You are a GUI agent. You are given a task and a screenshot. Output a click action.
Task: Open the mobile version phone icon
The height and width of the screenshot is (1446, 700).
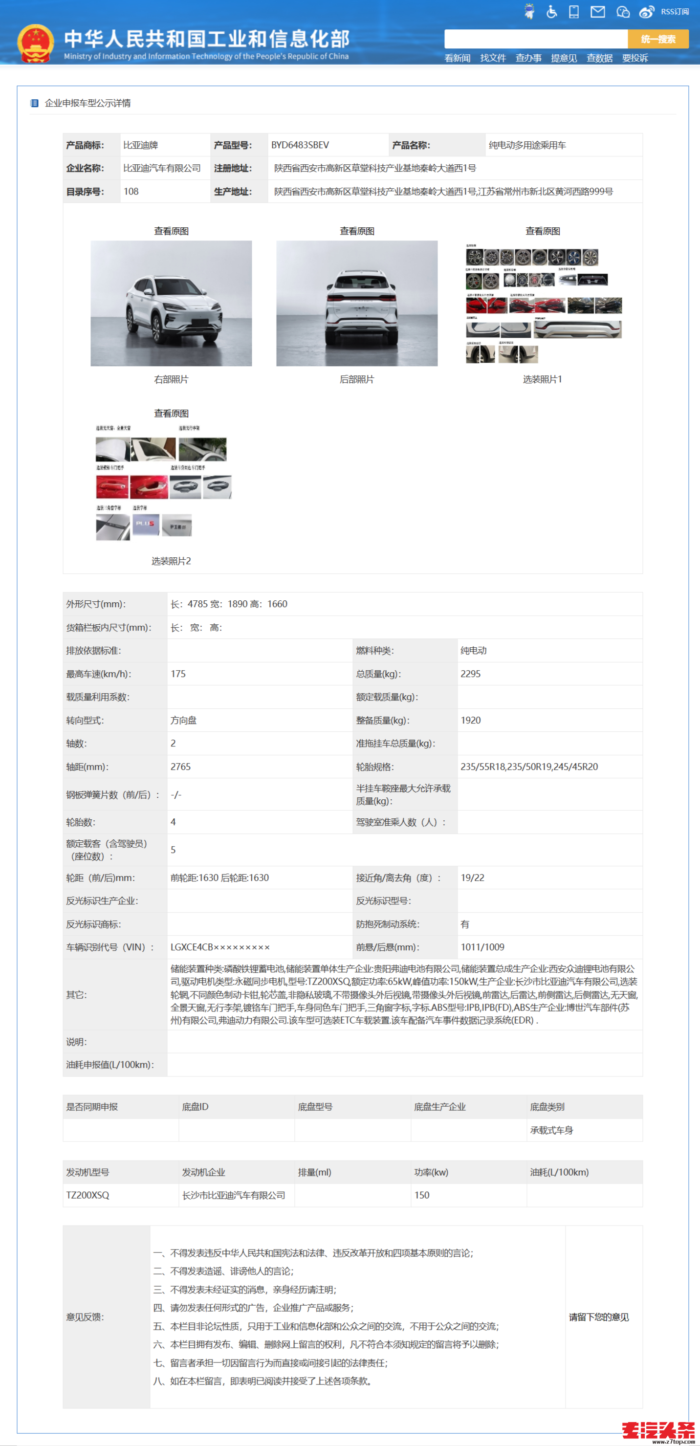click(x=574, y=11)
